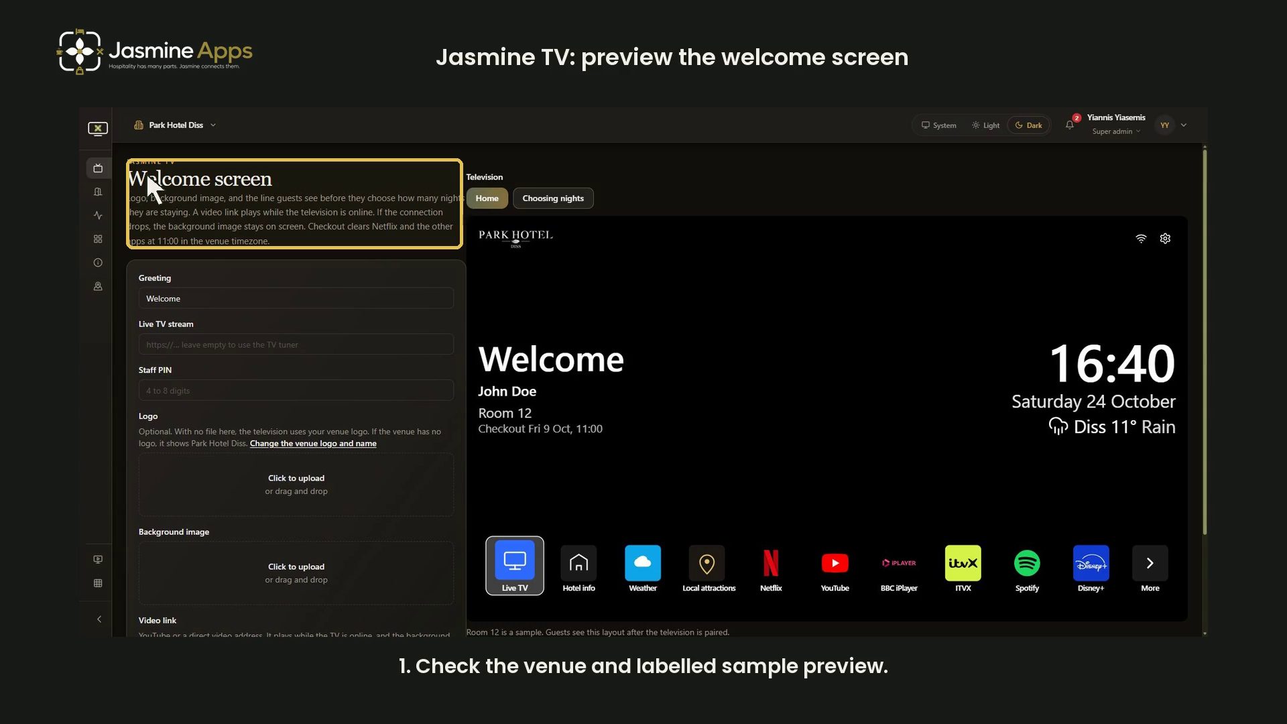
Task: Click the building icon in the sidebar
Action: pyautogui.click(x=98, y=192)
